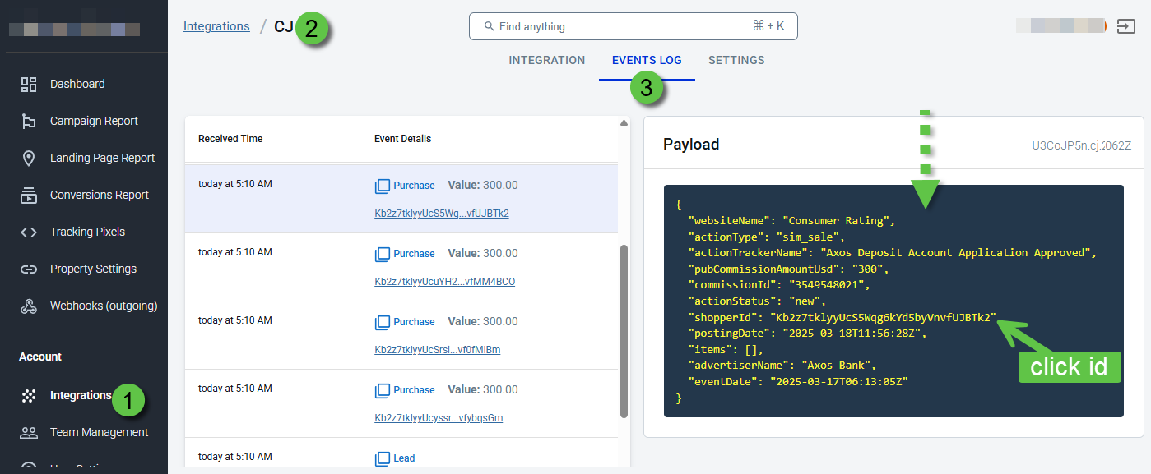Screen dimensions: 1151x474
Task: Click the Campaign Report flag icon
Action: [x=29, y=121]
